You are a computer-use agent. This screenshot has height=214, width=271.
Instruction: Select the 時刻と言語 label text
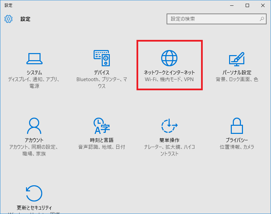(x=102, y=140)
